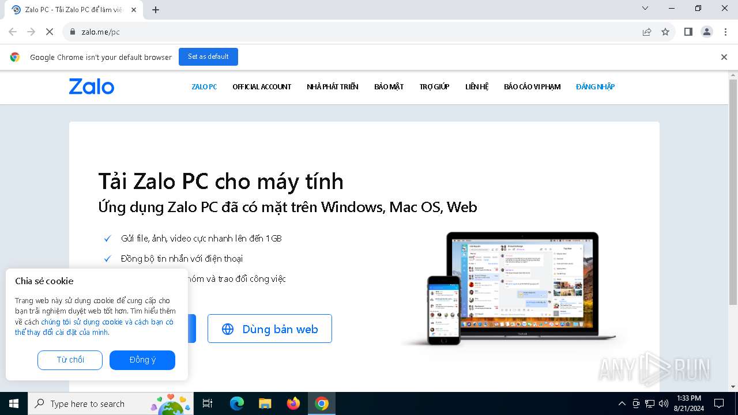
Task: Open the cookie usage policy link
Action: (x=95, y=327)
